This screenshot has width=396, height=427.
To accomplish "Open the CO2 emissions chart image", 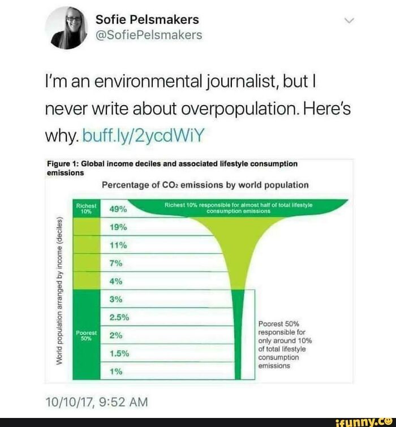I will pyautogui.click(x=199, y=271).
